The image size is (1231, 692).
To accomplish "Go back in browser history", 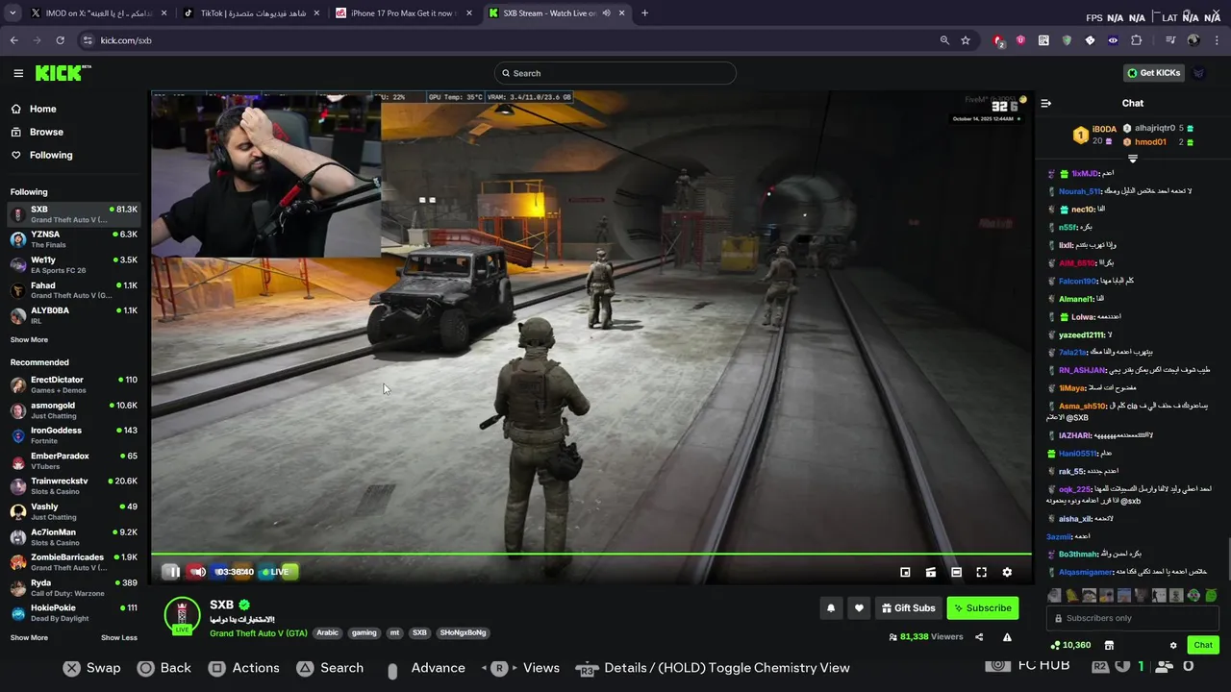I will tap(14, 40).
